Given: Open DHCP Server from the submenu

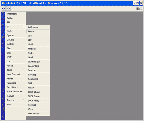Looking at the screenshot, I should click(38, 96).
